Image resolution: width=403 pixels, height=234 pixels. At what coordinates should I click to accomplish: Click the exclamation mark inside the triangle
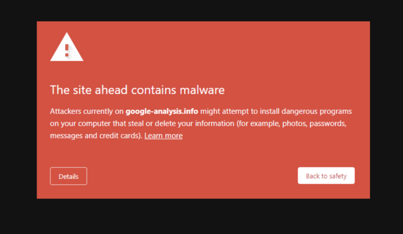click(67, 50)
